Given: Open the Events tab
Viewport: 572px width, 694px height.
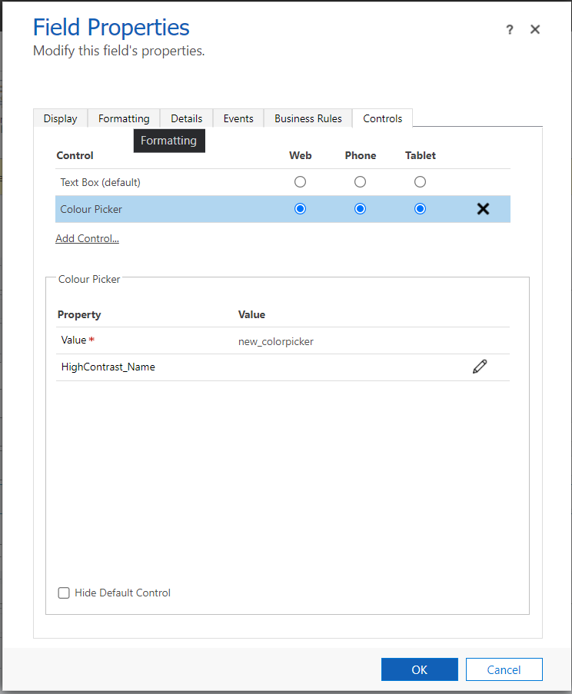Looking at the screenshot, I should [238, 118].
